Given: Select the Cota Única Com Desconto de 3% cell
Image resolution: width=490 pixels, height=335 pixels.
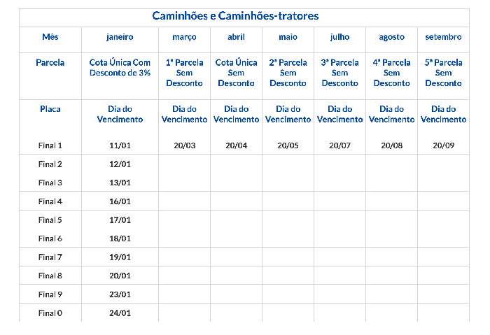Looking at the screenshot, I should [120, 67].
